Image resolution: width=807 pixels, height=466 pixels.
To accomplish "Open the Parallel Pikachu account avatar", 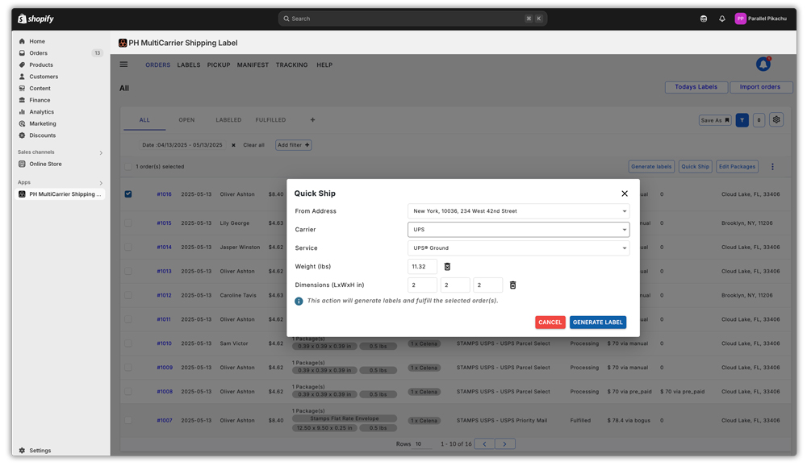I will 740,19.
